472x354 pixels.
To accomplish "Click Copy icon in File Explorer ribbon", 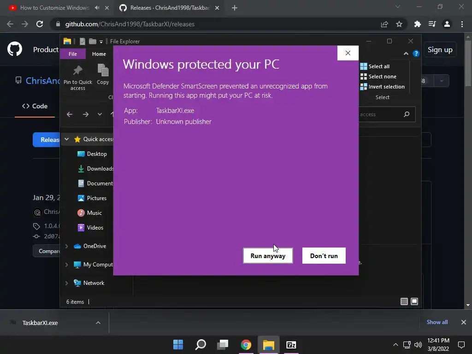I will (x=103, y=74).
